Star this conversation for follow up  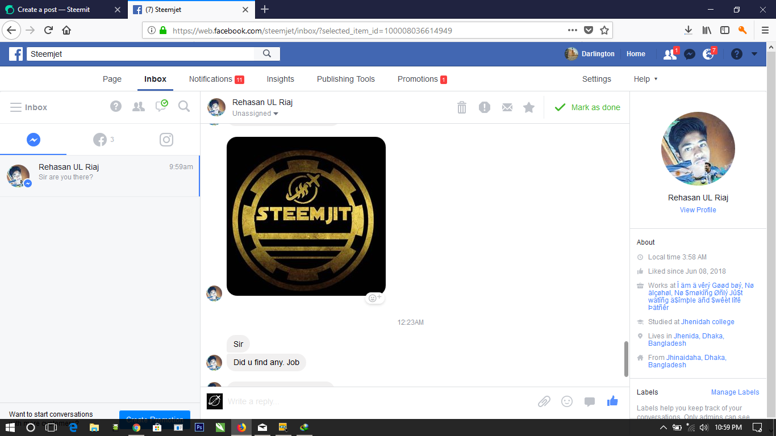click(529, 107)
